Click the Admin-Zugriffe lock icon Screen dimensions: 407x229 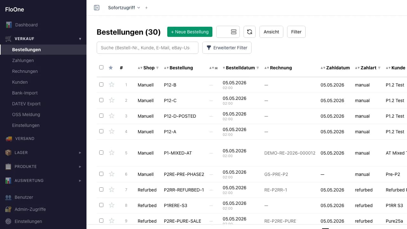(x=9, y=209)
